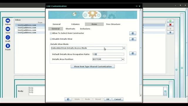
Task: Open the Trash folder icon
Action: point(8,46)
